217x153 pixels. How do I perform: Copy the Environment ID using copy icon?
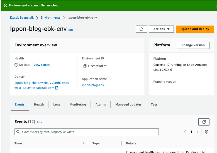point(85,66)
